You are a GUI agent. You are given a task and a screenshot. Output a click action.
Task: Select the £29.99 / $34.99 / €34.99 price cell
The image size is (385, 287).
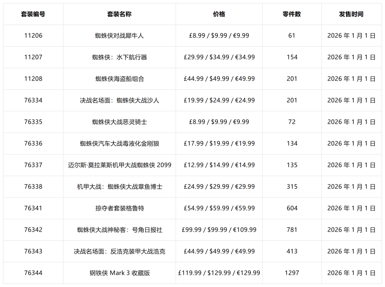pos(219,57)
